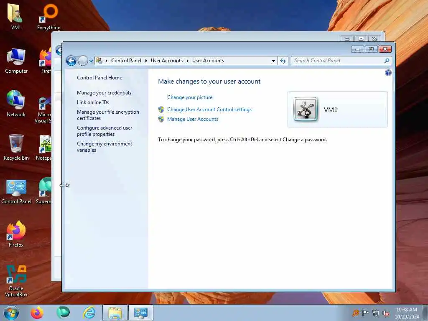Open Manage your credentials

tap(104, 93)
